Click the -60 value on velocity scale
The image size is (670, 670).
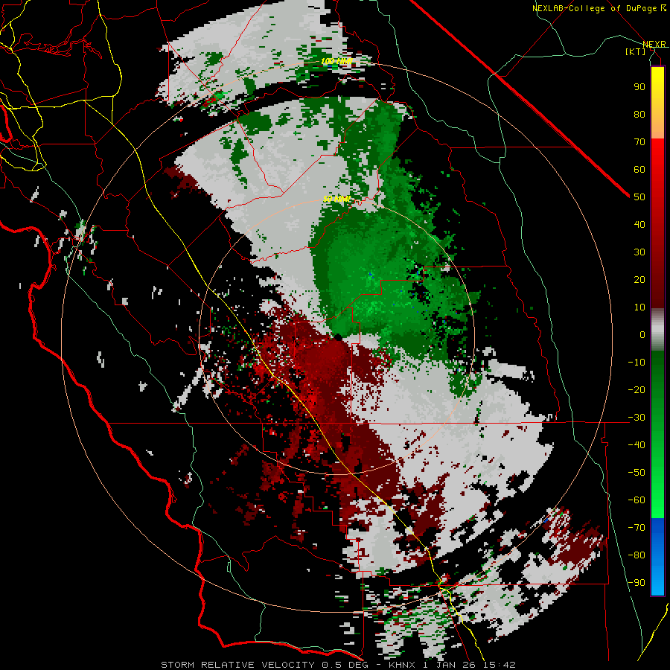(636, 500)
